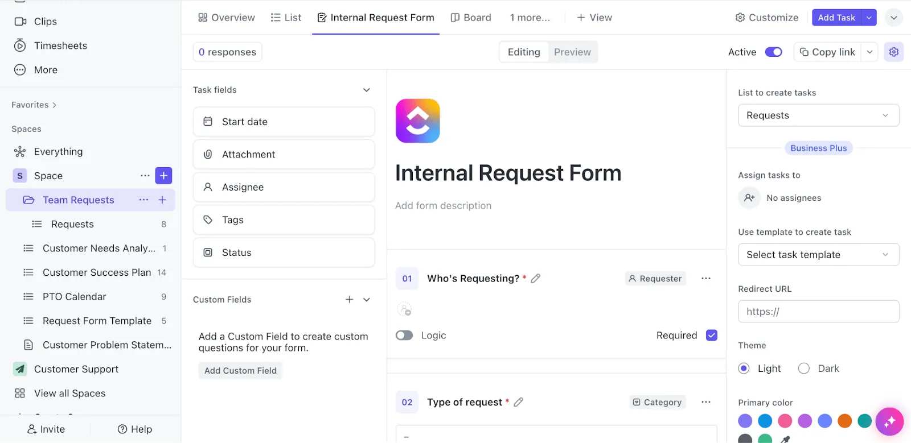Collapse the Task fields section
The image size is (911, 443).
367,90
